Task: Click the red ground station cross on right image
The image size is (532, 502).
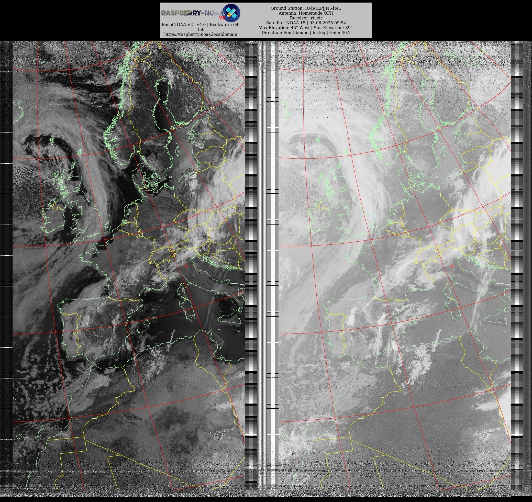Action: [x=452, y=266]
